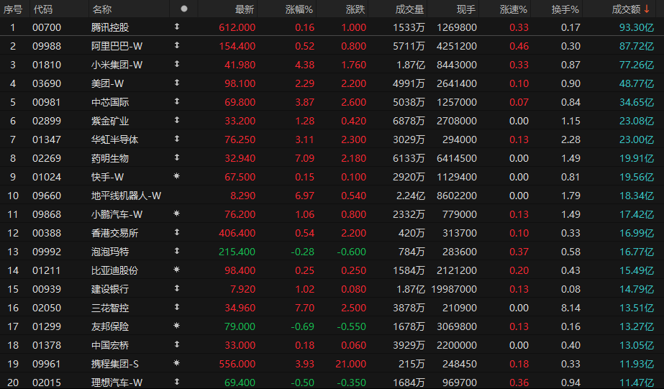Click stock name 药明生物
The image size is (664, 389).
[x=110, y=158]
